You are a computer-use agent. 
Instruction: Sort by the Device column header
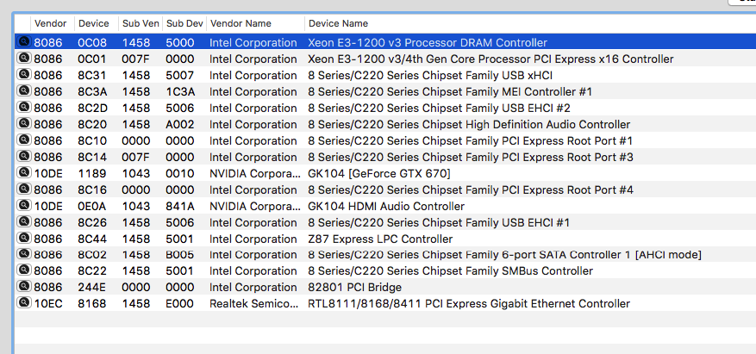point(93,23)
